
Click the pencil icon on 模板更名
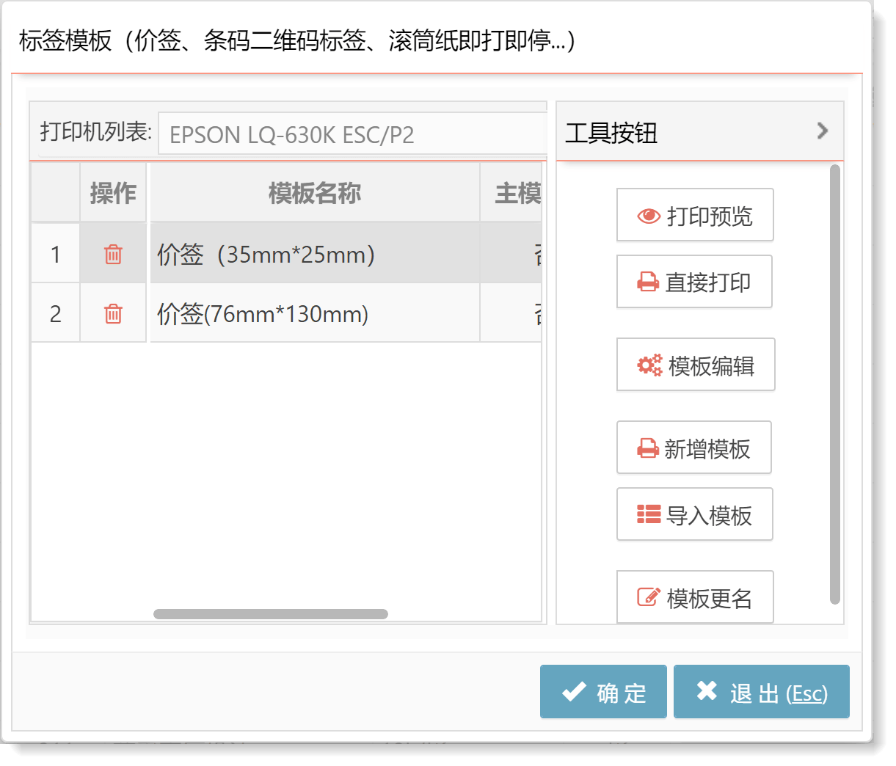(649, 598)
